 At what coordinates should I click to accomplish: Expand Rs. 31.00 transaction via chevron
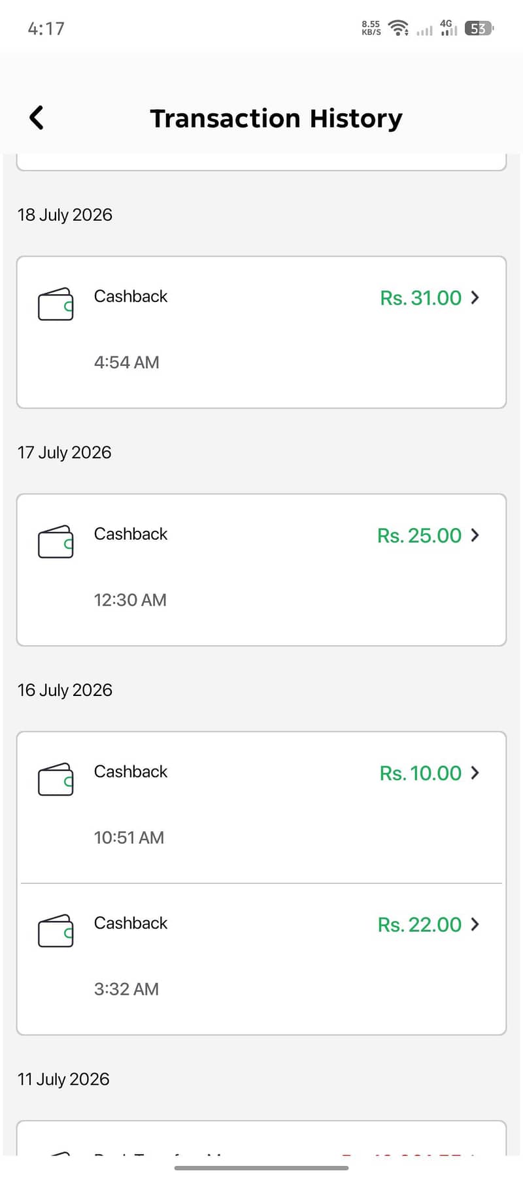[475, 297]
